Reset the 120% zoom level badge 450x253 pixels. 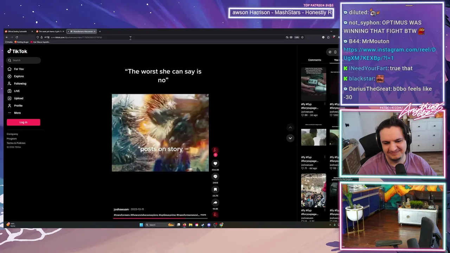[297, 37]
